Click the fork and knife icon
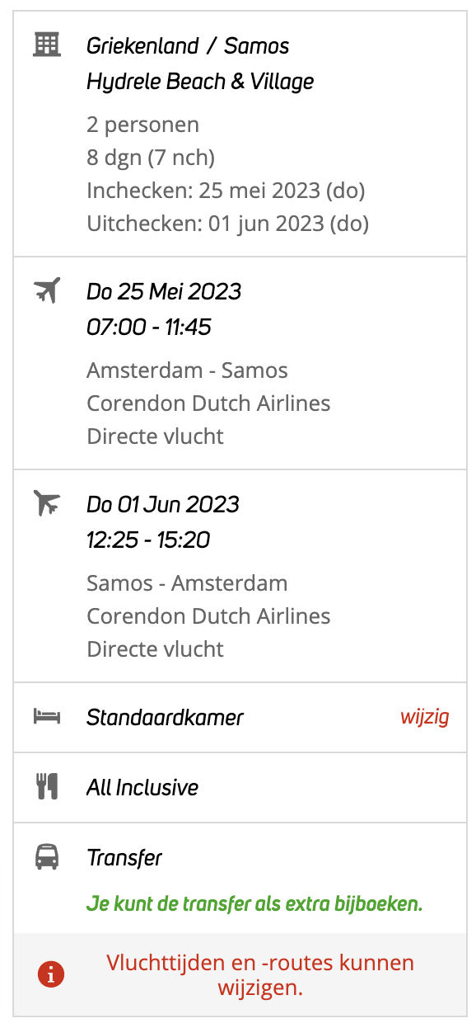This screenshot has width=476, height=1028. tap(47, 787)
